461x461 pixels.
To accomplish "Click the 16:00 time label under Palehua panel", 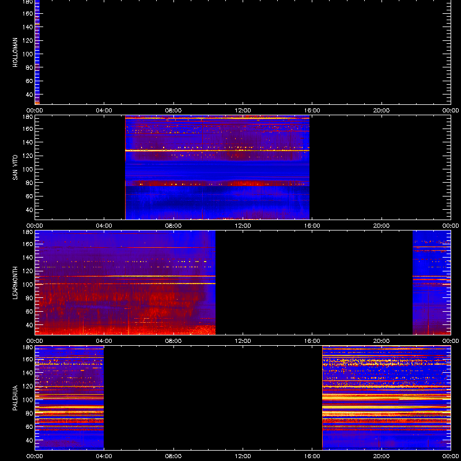I will 312,456.
